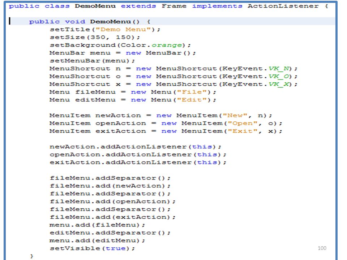This screenshot has height=260, width=347.
Task: Click the setVisible(true) statement
Action: tap(92, 248)
